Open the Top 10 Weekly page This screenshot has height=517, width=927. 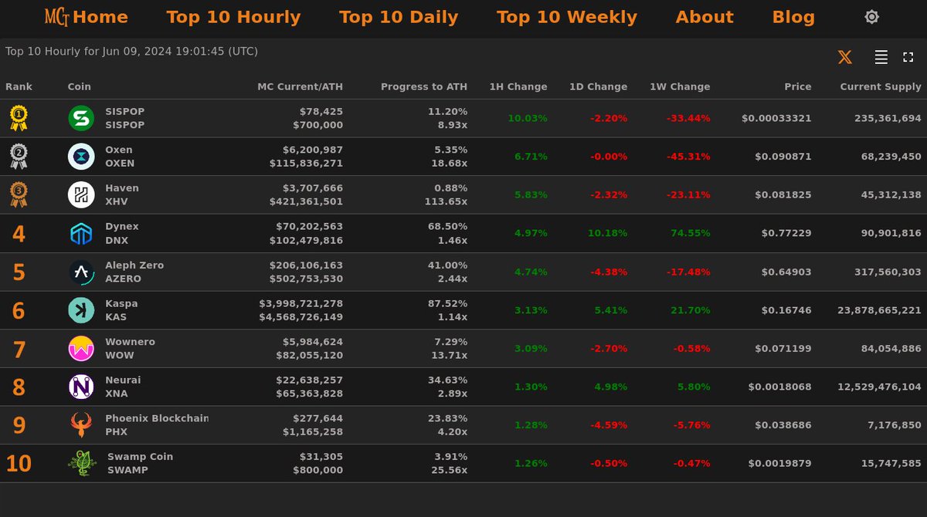coord(567,17)
